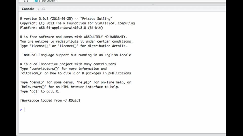Click the "Frisbee Sailing" version text
This screenshot has width=243, height=136.
tap(96, 19)
